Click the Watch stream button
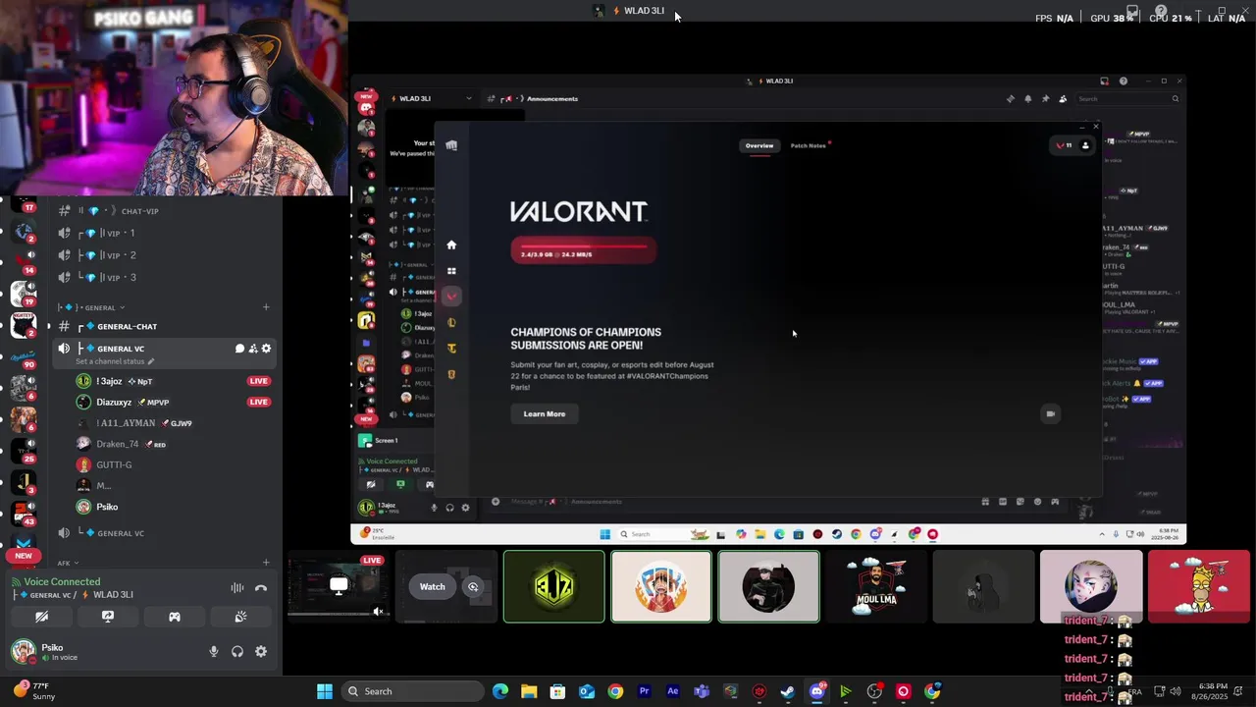1256x707 pixels. click(433, 586)
